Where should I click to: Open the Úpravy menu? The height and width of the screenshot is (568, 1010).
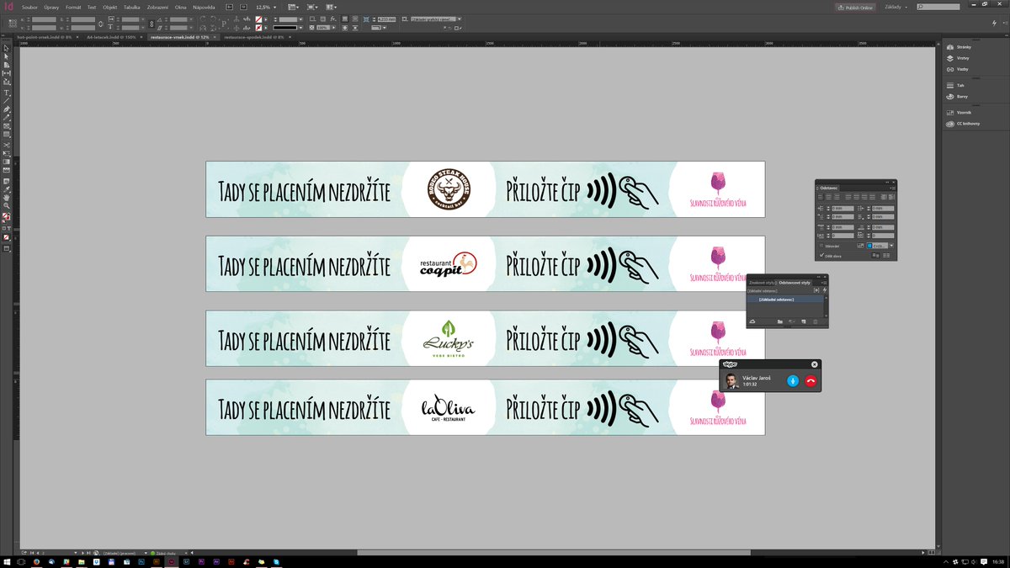coord(51,7)
